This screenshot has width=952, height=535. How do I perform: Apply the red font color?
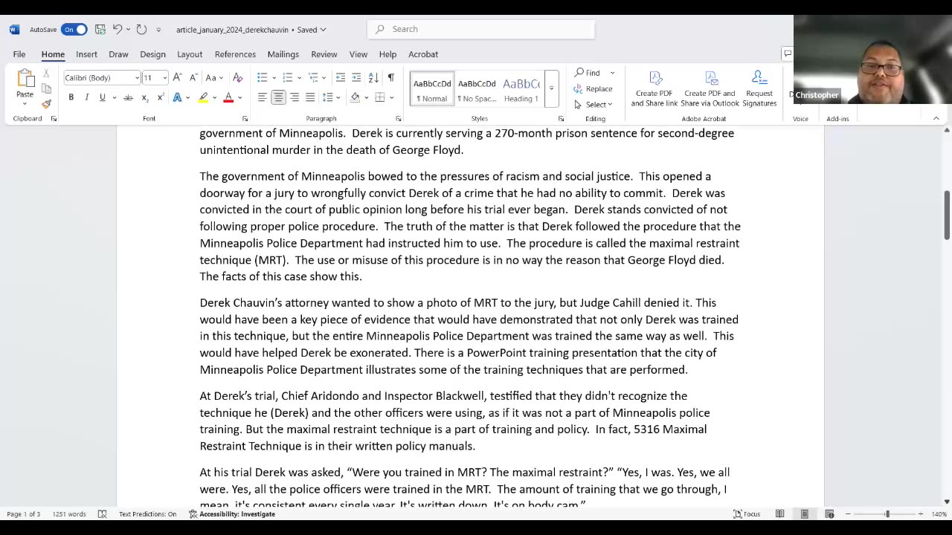click(228, 97)
